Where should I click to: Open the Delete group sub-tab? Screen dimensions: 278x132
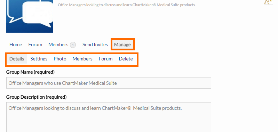click(126, 59)
